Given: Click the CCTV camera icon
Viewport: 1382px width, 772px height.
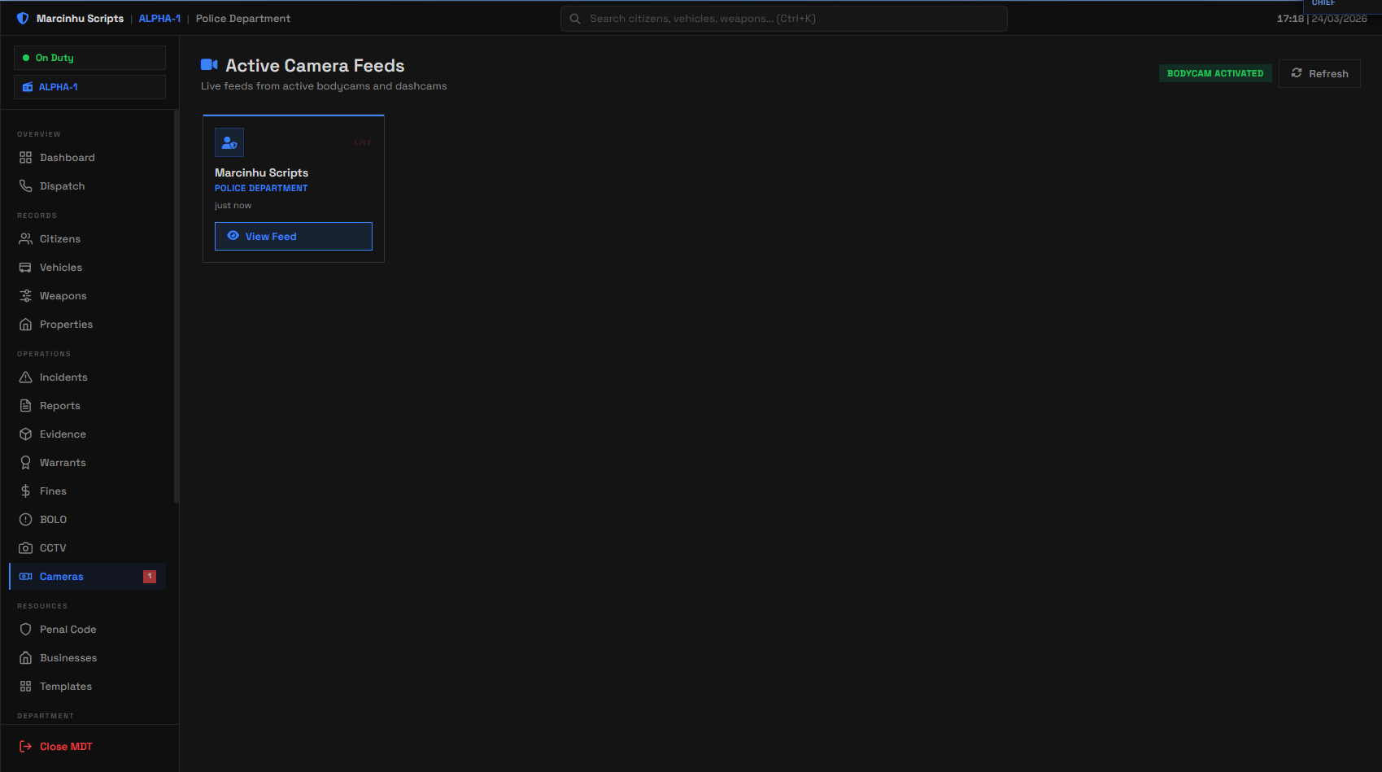Looking at the screenshot, I should 26,548.
